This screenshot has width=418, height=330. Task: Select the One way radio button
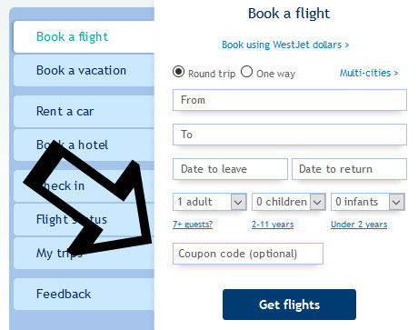246,72
